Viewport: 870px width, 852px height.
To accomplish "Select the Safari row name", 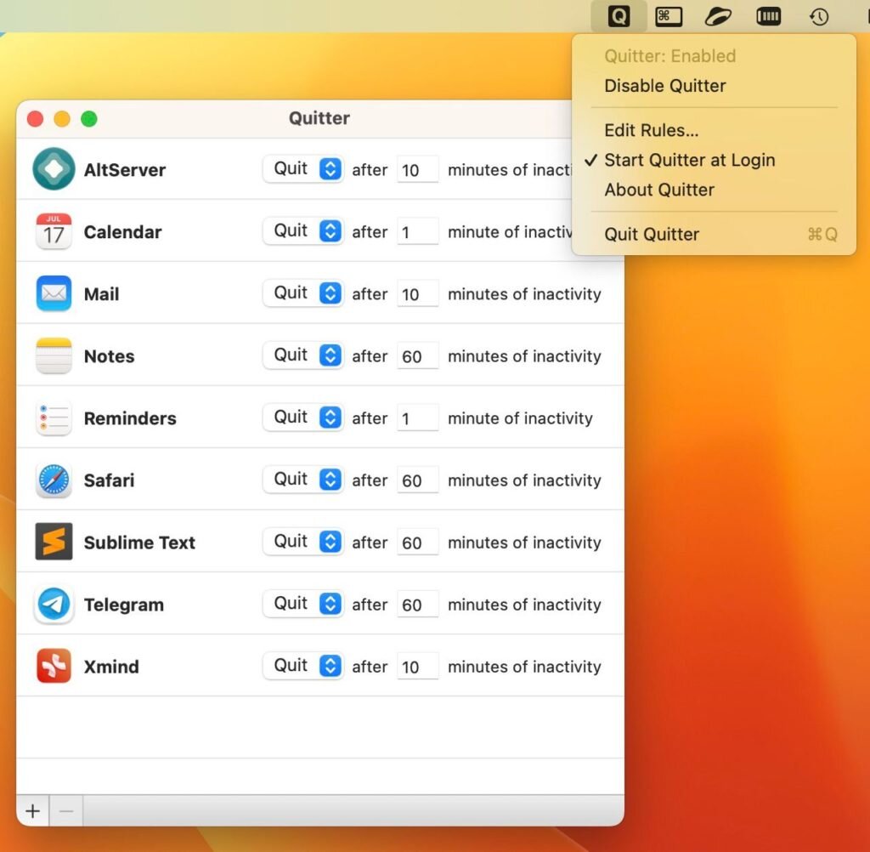I will pos(109,481).
